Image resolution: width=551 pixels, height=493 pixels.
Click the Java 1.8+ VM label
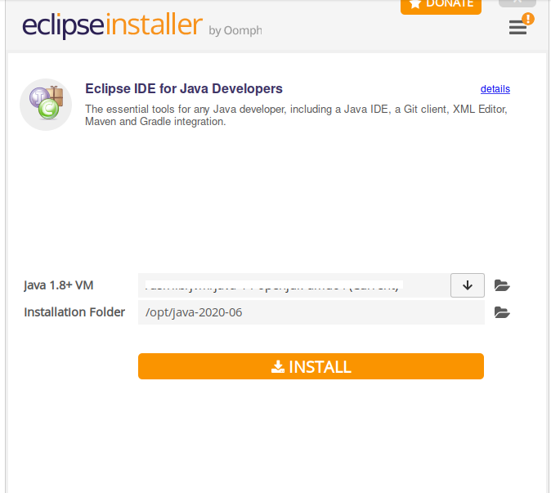coord(59,285)
